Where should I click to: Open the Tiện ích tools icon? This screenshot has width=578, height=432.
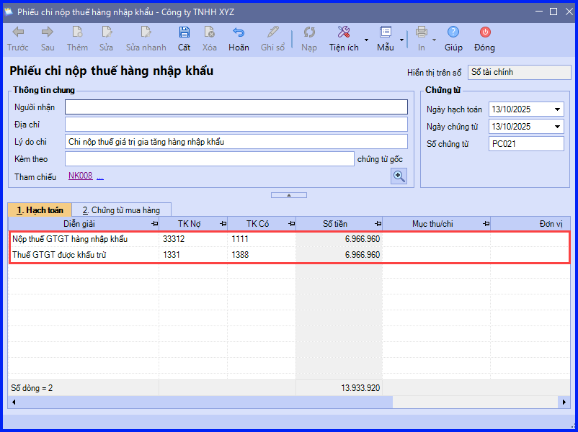click(x=344, y=32)
